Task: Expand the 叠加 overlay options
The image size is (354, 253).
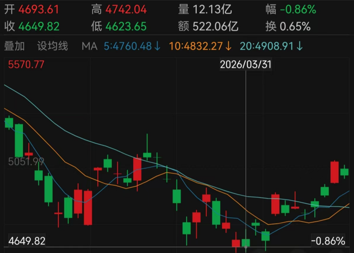Action: tap(14, 47)
